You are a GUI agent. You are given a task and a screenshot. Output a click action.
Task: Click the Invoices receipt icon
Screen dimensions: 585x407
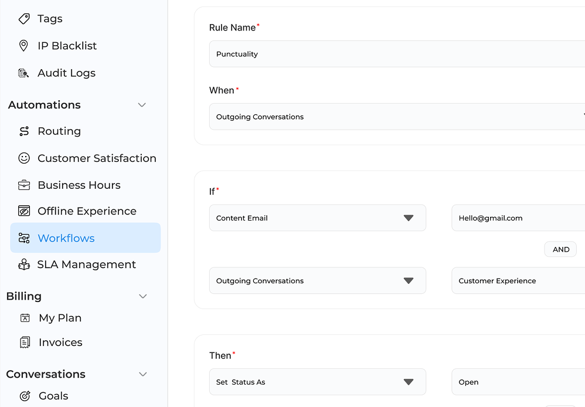(x=25, y=342)
